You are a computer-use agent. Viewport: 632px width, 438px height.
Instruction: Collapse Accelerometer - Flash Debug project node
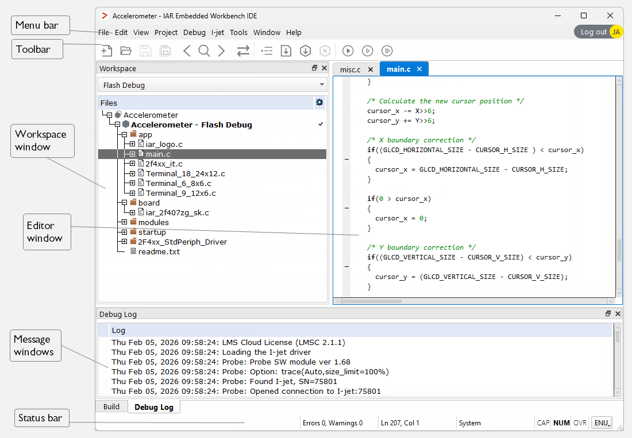click(117, 125)
